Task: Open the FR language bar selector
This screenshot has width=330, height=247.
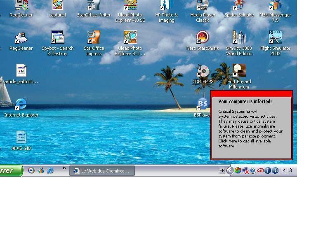Action: pos(222,170)
